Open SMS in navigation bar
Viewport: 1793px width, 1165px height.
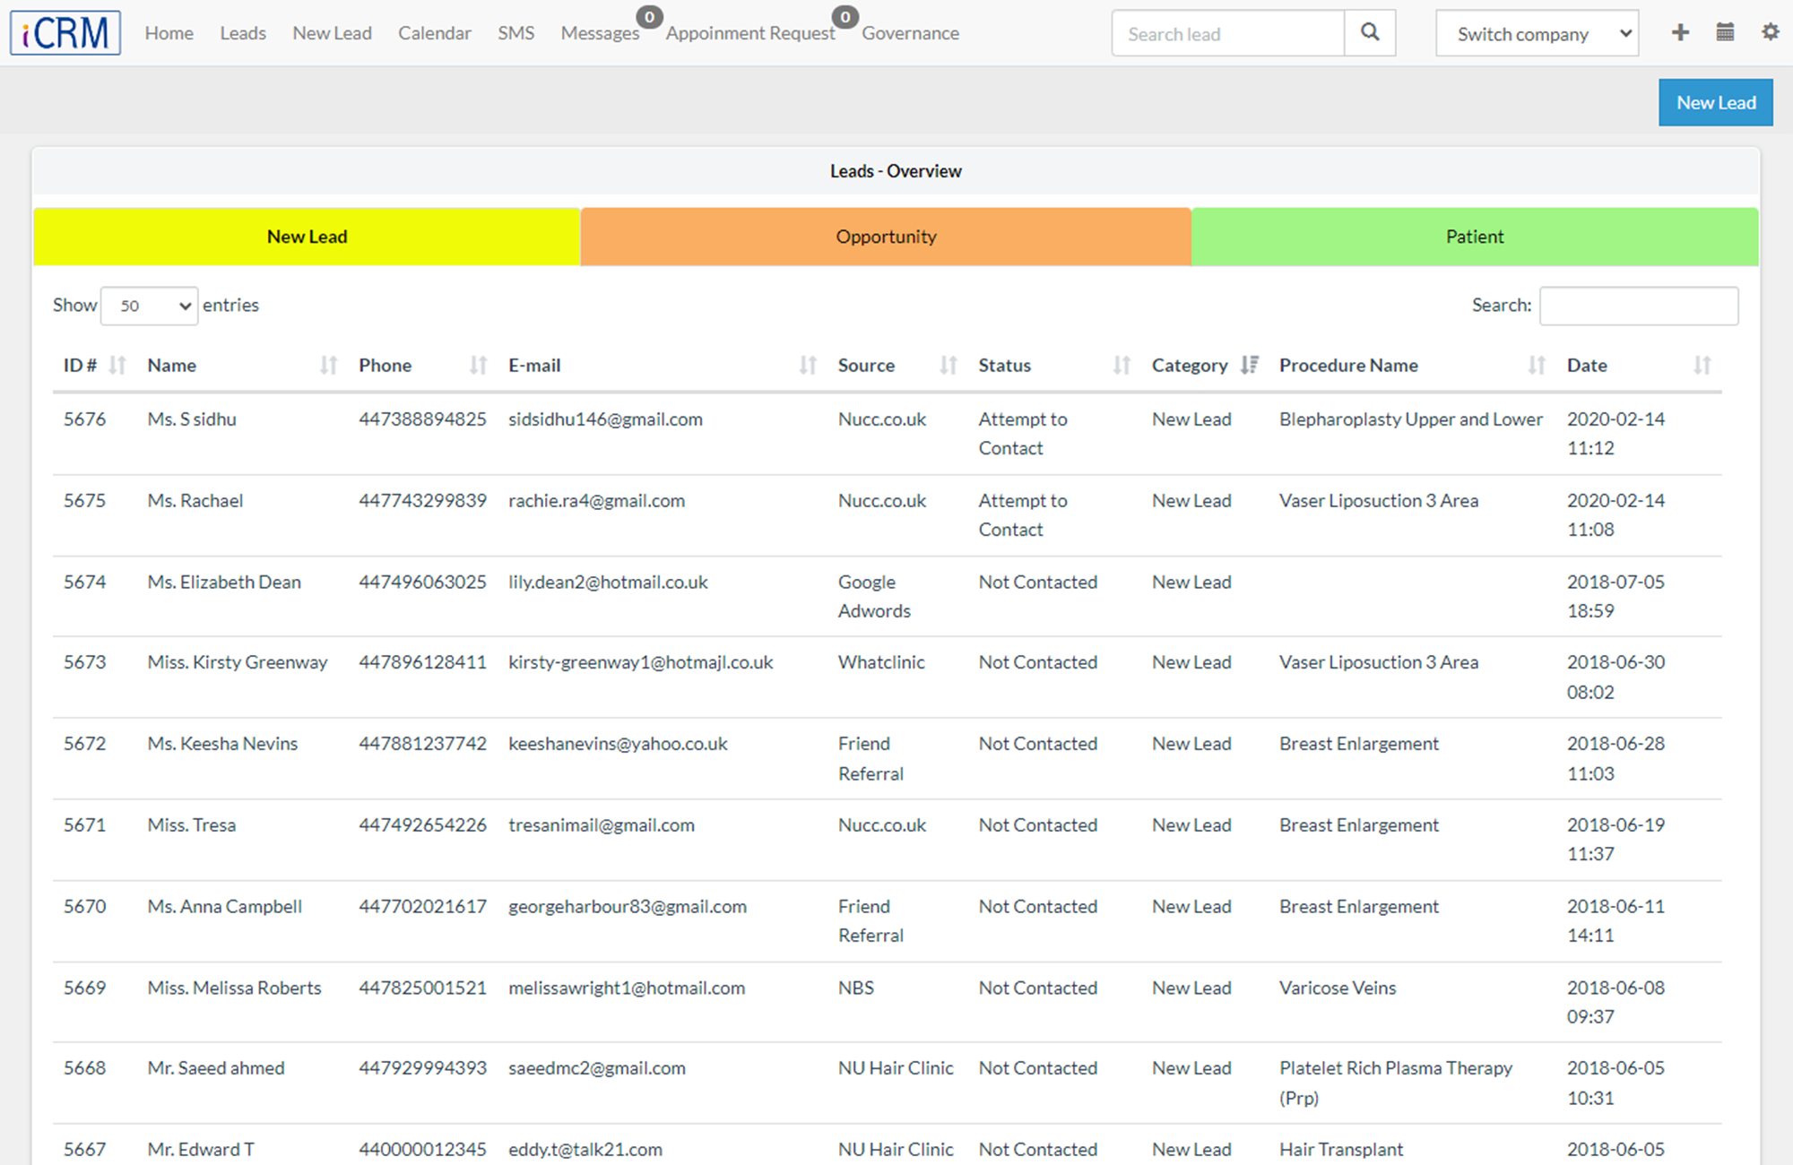point(516,33)
